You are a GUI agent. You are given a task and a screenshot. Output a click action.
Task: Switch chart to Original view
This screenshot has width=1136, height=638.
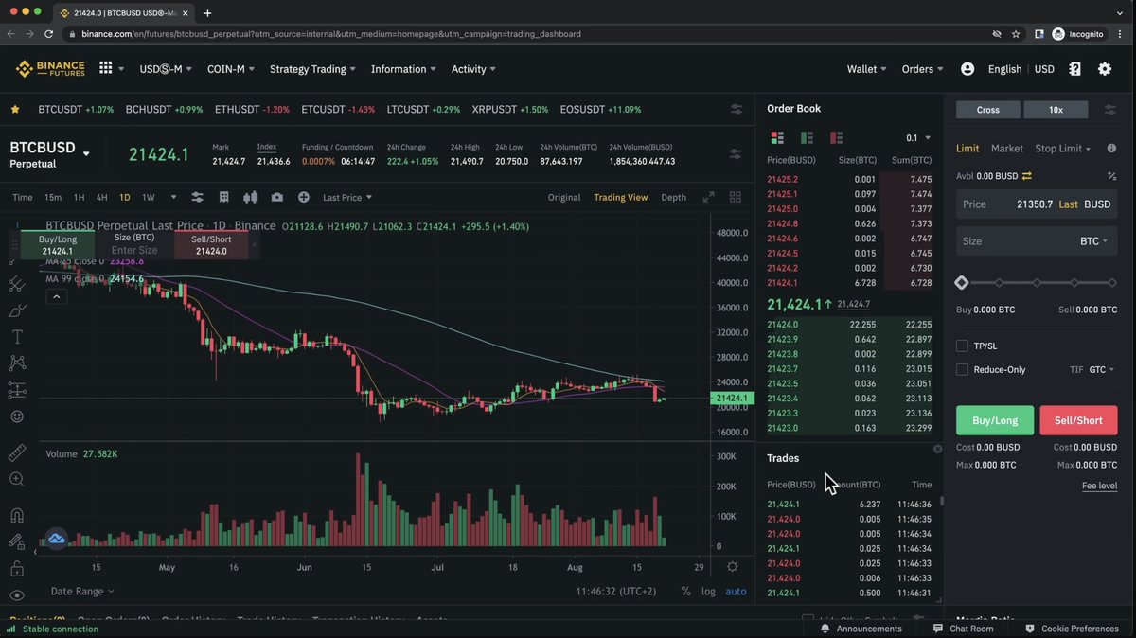click(564, 198)
